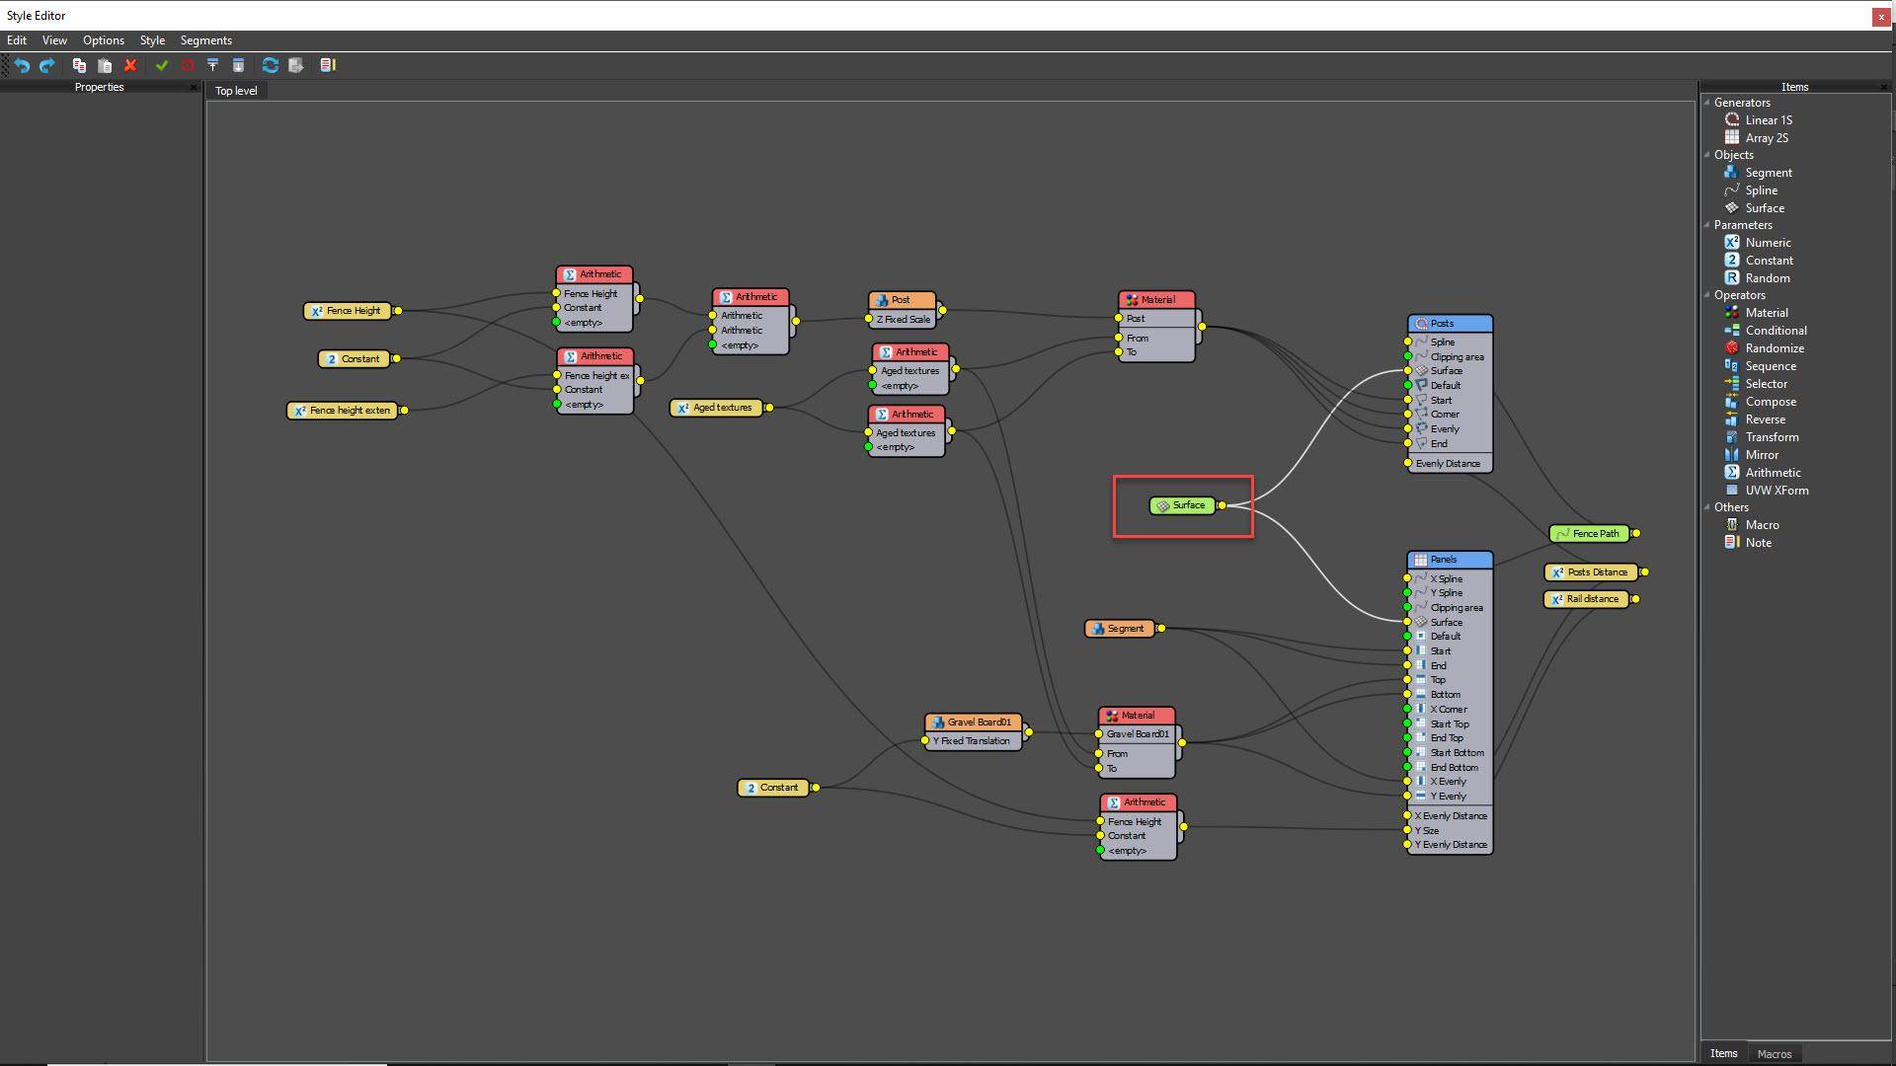Collapse the Operators group

point(1706,295)
